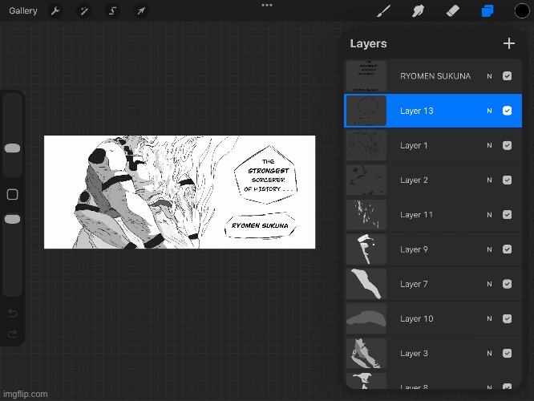This screenshot has height=401, width=534.
Task: Choose the Smudge tool
Action: coord(418,11)
